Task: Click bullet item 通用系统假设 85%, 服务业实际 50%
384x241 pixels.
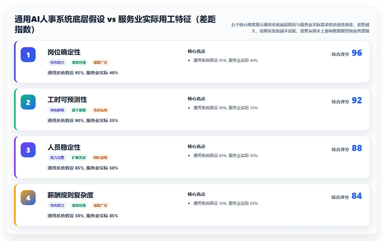Action: pyautogui.click(x=225, y=155)
